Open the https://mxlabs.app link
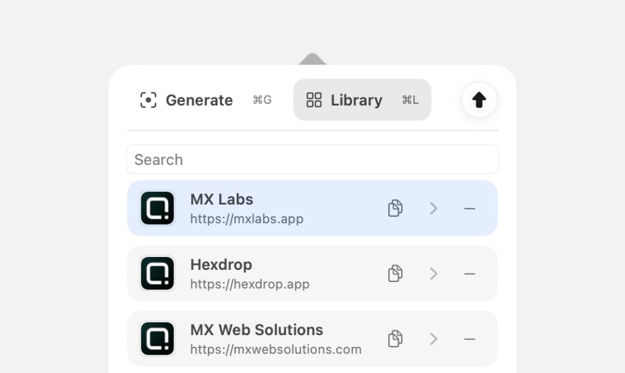Screen dimensions: 625x373 point(247,219)
